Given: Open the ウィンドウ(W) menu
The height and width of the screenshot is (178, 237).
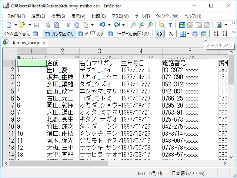Looking at the screenshot, I should (167, 16).
